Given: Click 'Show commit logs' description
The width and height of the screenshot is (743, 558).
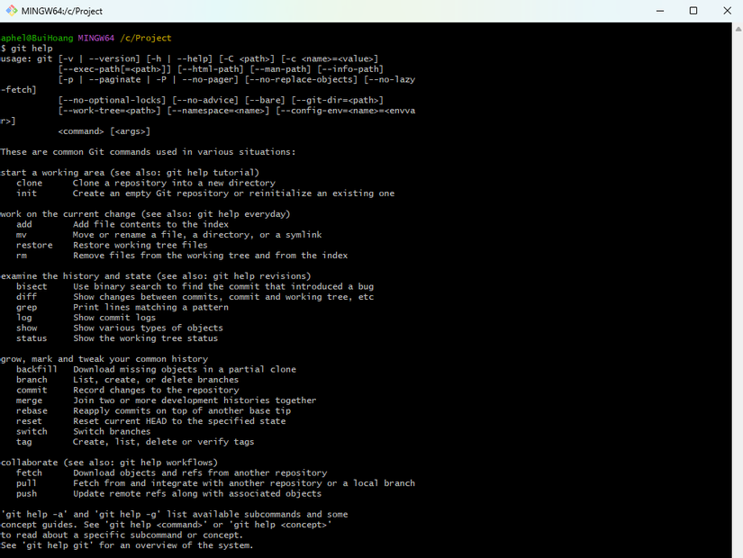Looking at the screenshot, I should [114, 318].
